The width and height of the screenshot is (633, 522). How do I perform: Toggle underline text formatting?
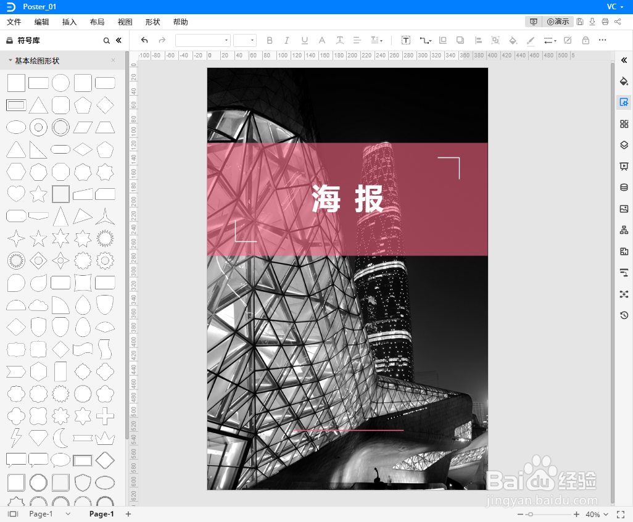304,39
